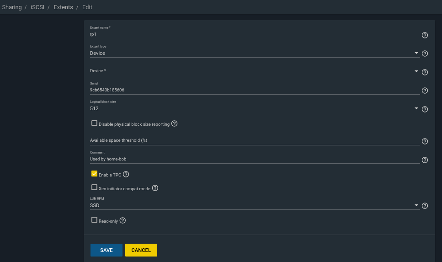Image resolution: width=442 pixels, height=262 pixels.
Task: Click help icon next to Serial field
Action: coord(425,91)
